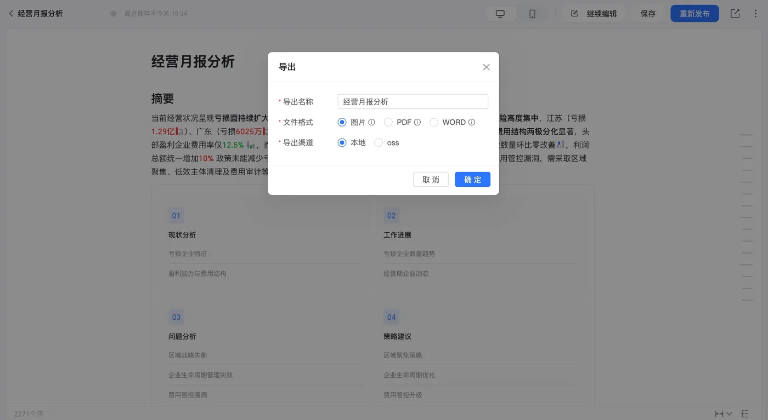Click the page width icon in status bar
768x420 pixels.
pos(719,414)
